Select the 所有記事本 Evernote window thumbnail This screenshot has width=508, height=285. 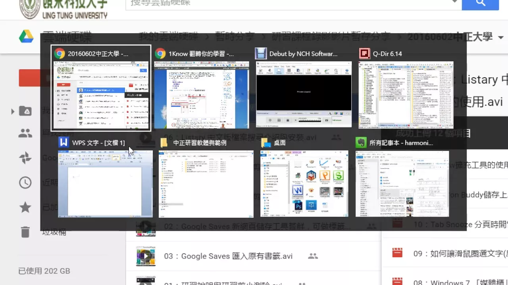click(x=402, y=184)
